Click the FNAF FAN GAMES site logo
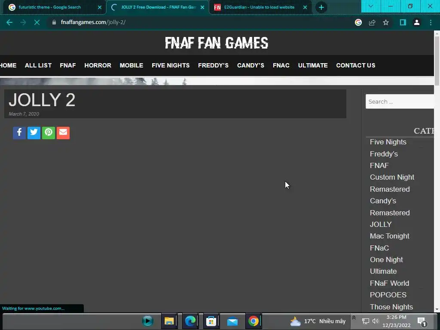 (217, 43)
